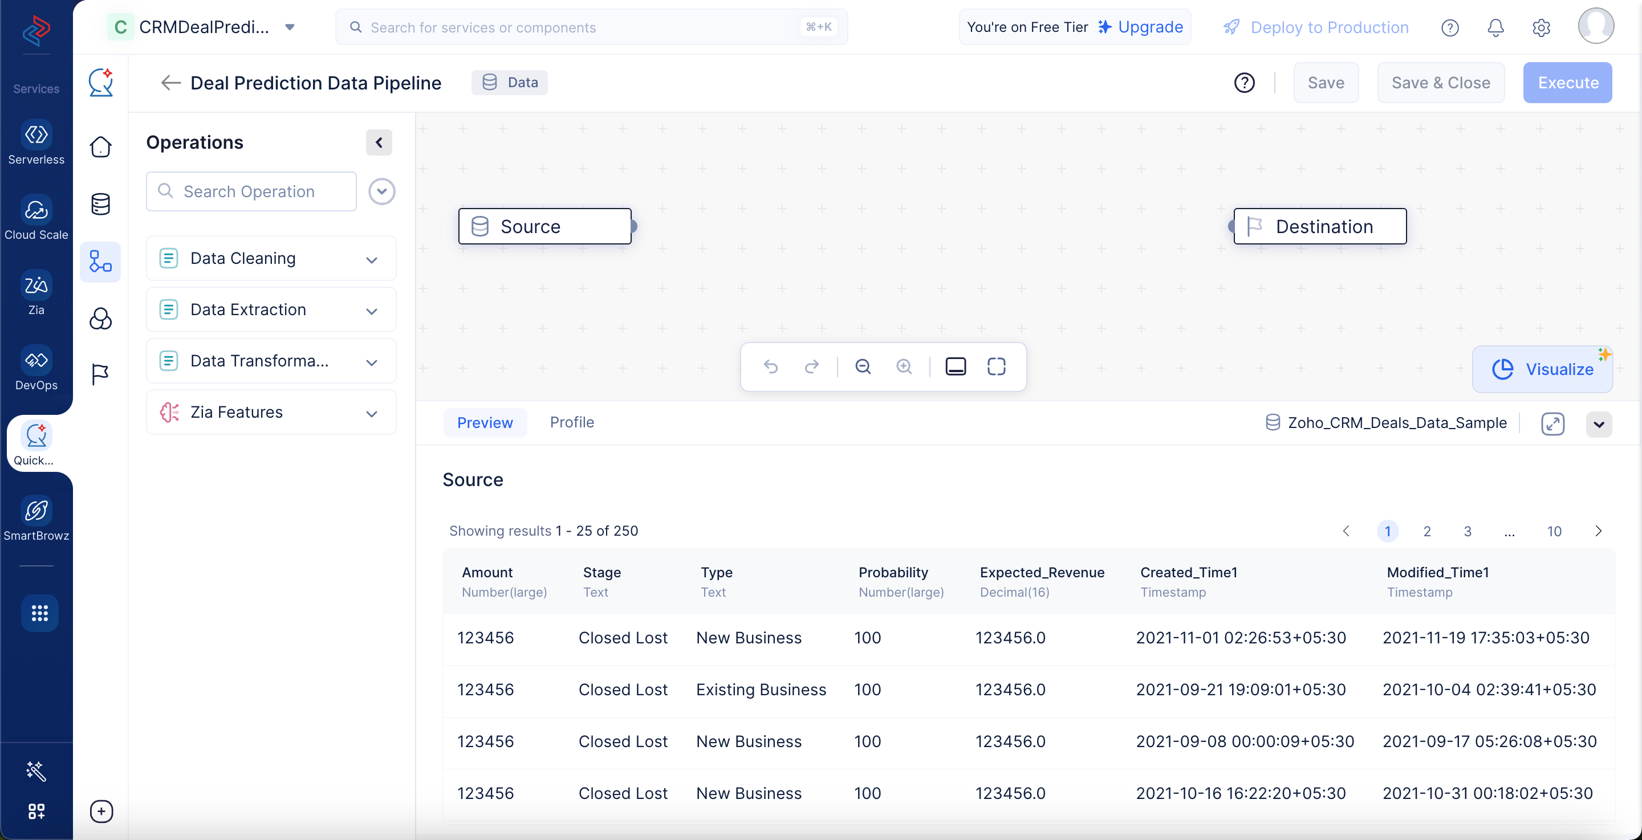This screenshot has width=1642, height=840.
Task: Fit the canvas to screen icon
Action: click(x=996, y=366)
